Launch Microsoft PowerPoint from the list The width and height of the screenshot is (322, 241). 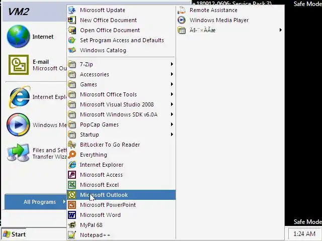point(121,205)
